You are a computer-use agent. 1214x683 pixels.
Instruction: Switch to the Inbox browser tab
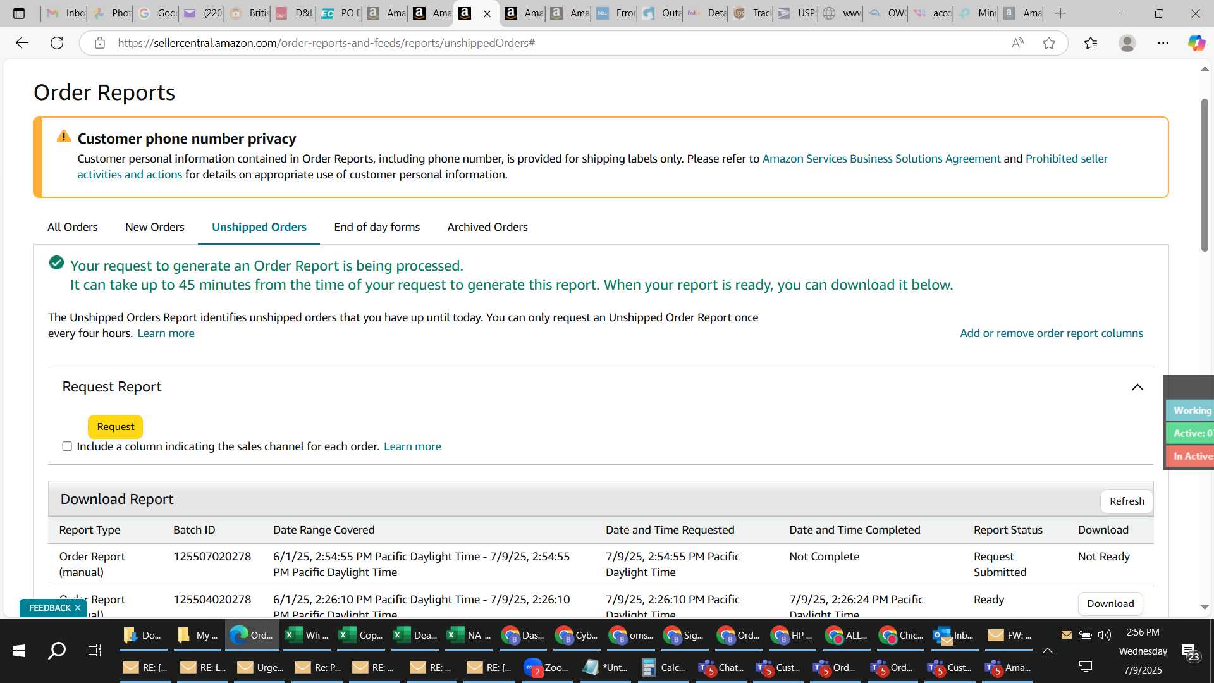click(64, 13)
